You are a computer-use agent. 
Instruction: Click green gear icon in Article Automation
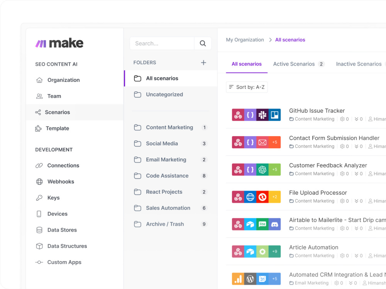(x=262, y=251)
